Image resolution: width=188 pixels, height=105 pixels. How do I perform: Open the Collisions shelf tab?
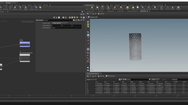click(97, 5)
